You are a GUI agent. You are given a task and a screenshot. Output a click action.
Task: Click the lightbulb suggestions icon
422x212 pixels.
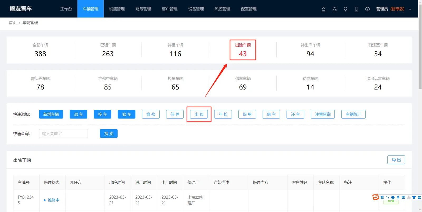(x=346, y=9)
